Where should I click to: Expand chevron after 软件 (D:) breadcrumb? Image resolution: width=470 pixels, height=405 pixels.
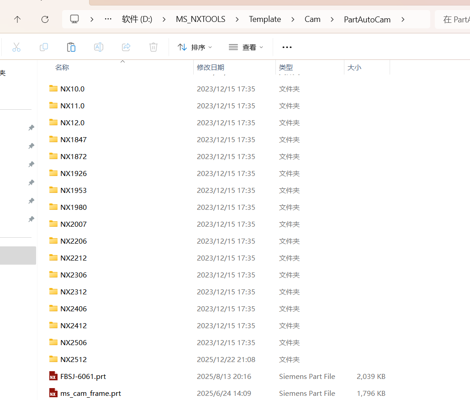click(x=164, y=20)
